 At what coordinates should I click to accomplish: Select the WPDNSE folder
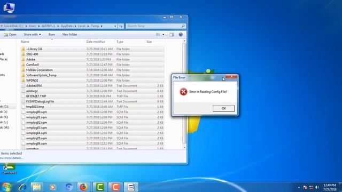pyautogui.click(x=92, y=81)
